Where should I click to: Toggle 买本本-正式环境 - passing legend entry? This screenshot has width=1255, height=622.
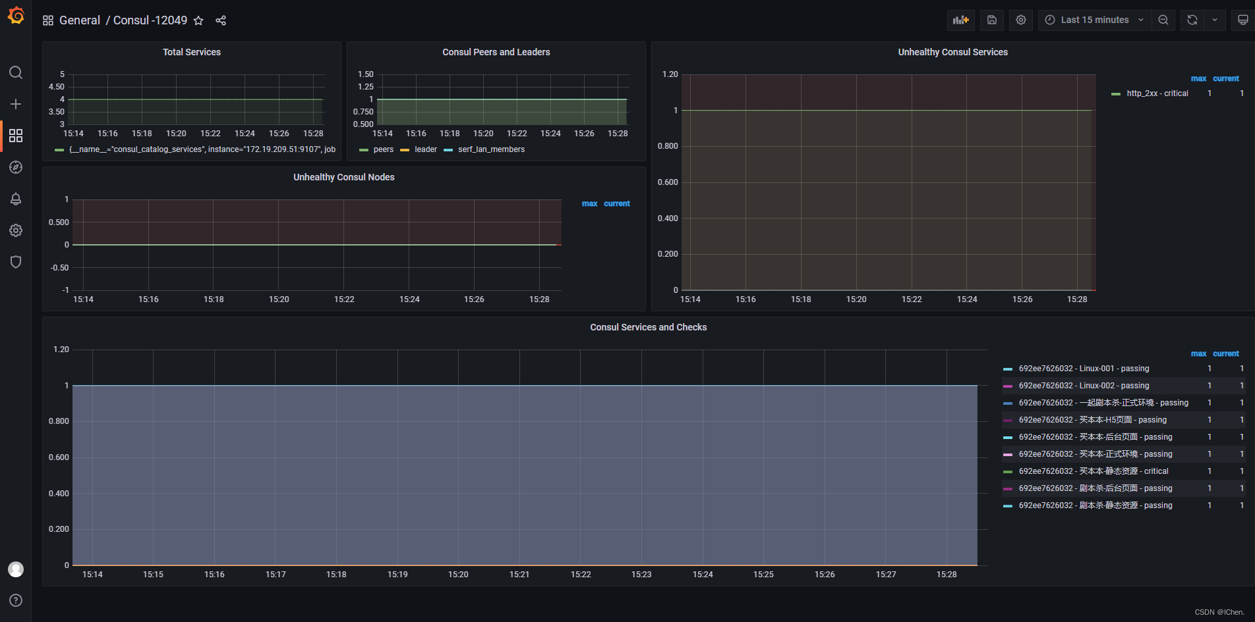click(1095, 454)
